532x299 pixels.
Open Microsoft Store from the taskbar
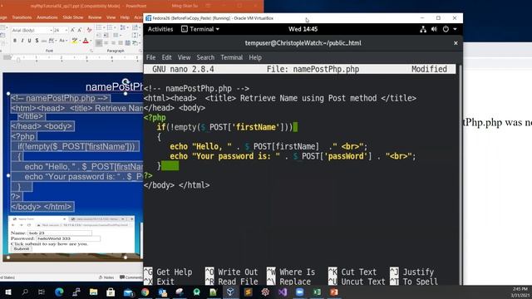click(111, 292)
